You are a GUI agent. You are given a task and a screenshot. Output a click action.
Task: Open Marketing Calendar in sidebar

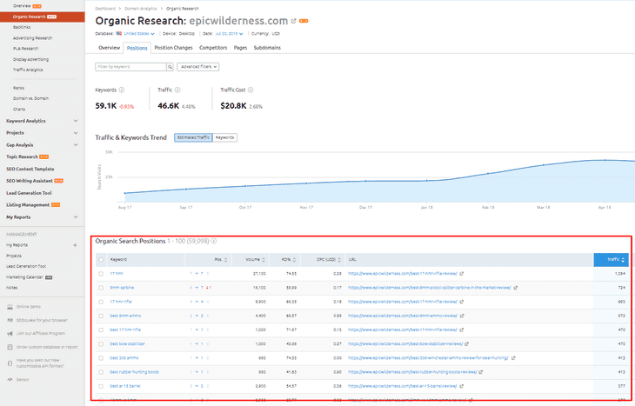24,277
